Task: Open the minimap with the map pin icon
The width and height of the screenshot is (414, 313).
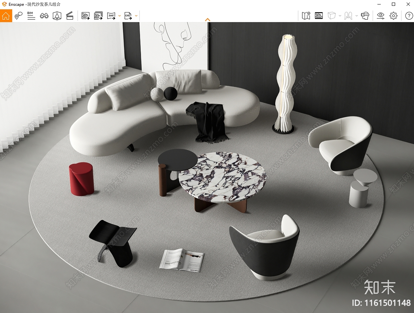Action: click(x=306, y=16)
